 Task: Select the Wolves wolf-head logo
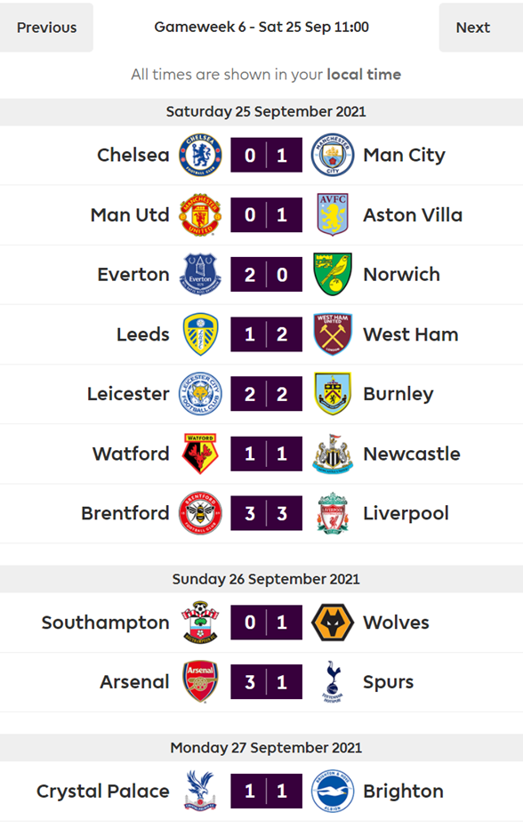tap(333, 623)
